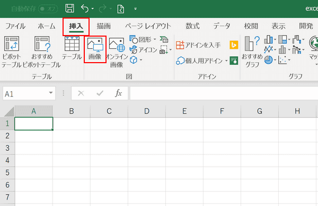Open おすすめグラフ (Recommended Charts)
Viewport: 318px width, 206px height.
[x=252, y=52]
